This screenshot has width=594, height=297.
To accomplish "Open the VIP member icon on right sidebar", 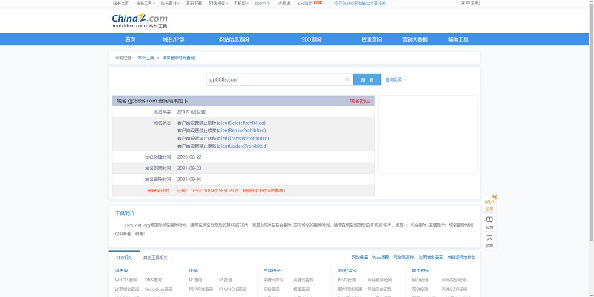I will click(489, 203).
